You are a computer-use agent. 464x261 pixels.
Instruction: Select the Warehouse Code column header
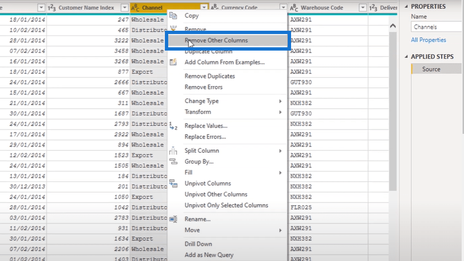pyautogui.click(x=328, y=8)
